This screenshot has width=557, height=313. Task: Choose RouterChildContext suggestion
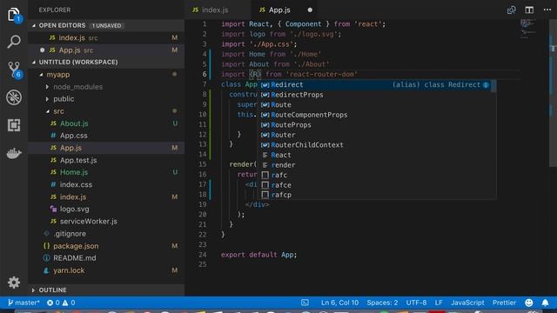(x=377, y=145)
